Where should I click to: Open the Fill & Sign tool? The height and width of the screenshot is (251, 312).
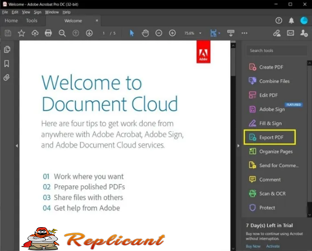coord(265,124)
